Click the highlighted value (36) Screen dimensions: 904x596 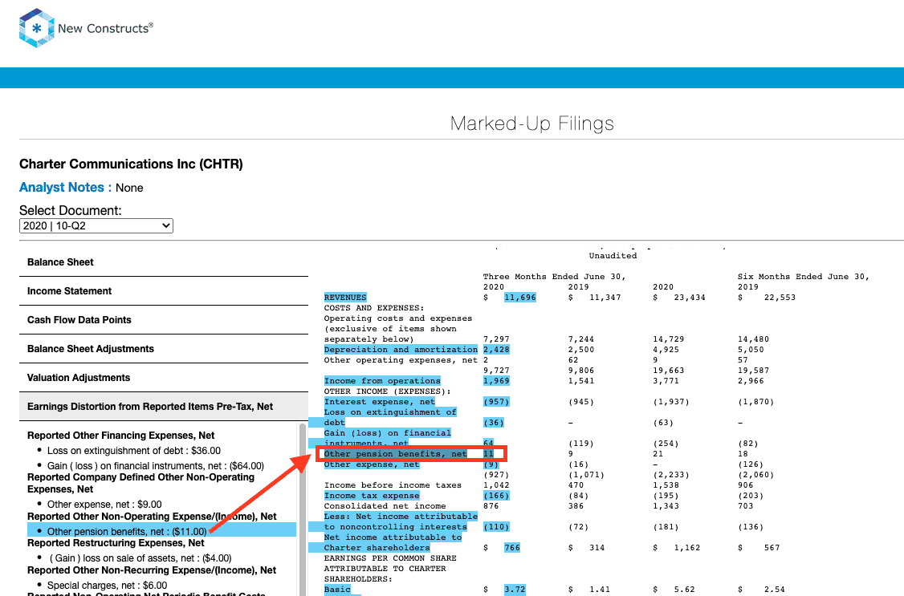[x=494, y=422]
